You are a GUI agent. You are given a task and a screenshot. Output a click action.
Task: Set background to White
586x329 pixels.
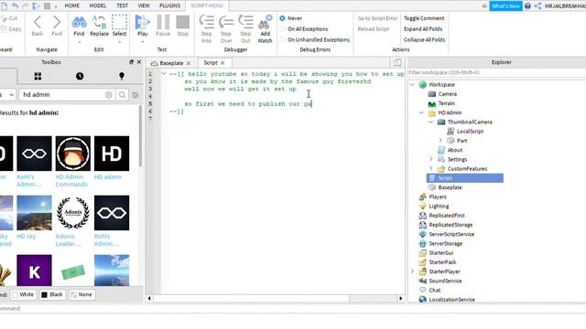(x=23, y=294)
